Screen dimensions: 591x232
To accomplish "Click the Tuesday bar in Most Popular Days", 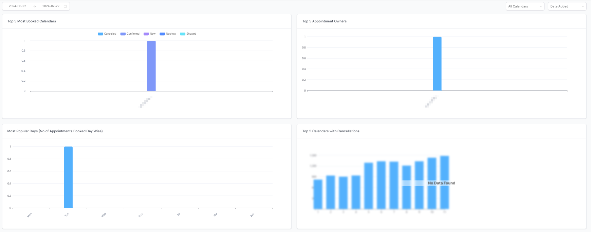I will 68,177.
